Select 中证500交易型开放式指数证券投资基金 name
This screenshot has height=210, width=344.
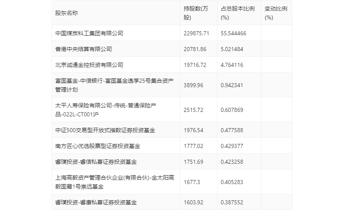tap(105, 130)
